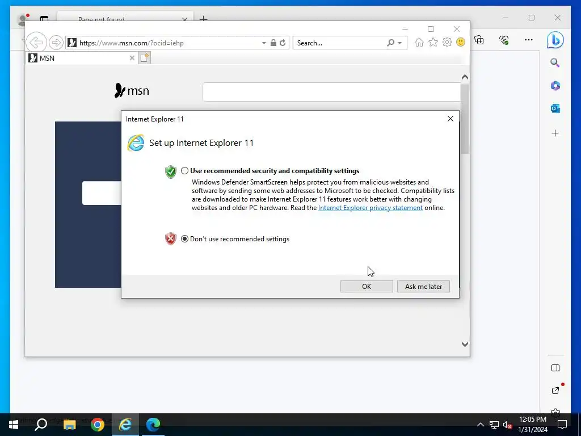Open Edge Collections icon
581x436 pixels.
point(479,40)
